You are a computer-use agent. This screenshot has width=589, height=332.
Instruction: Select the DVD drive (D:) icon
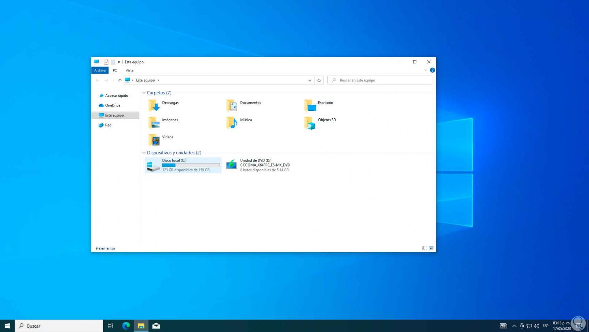coord(231,165)
